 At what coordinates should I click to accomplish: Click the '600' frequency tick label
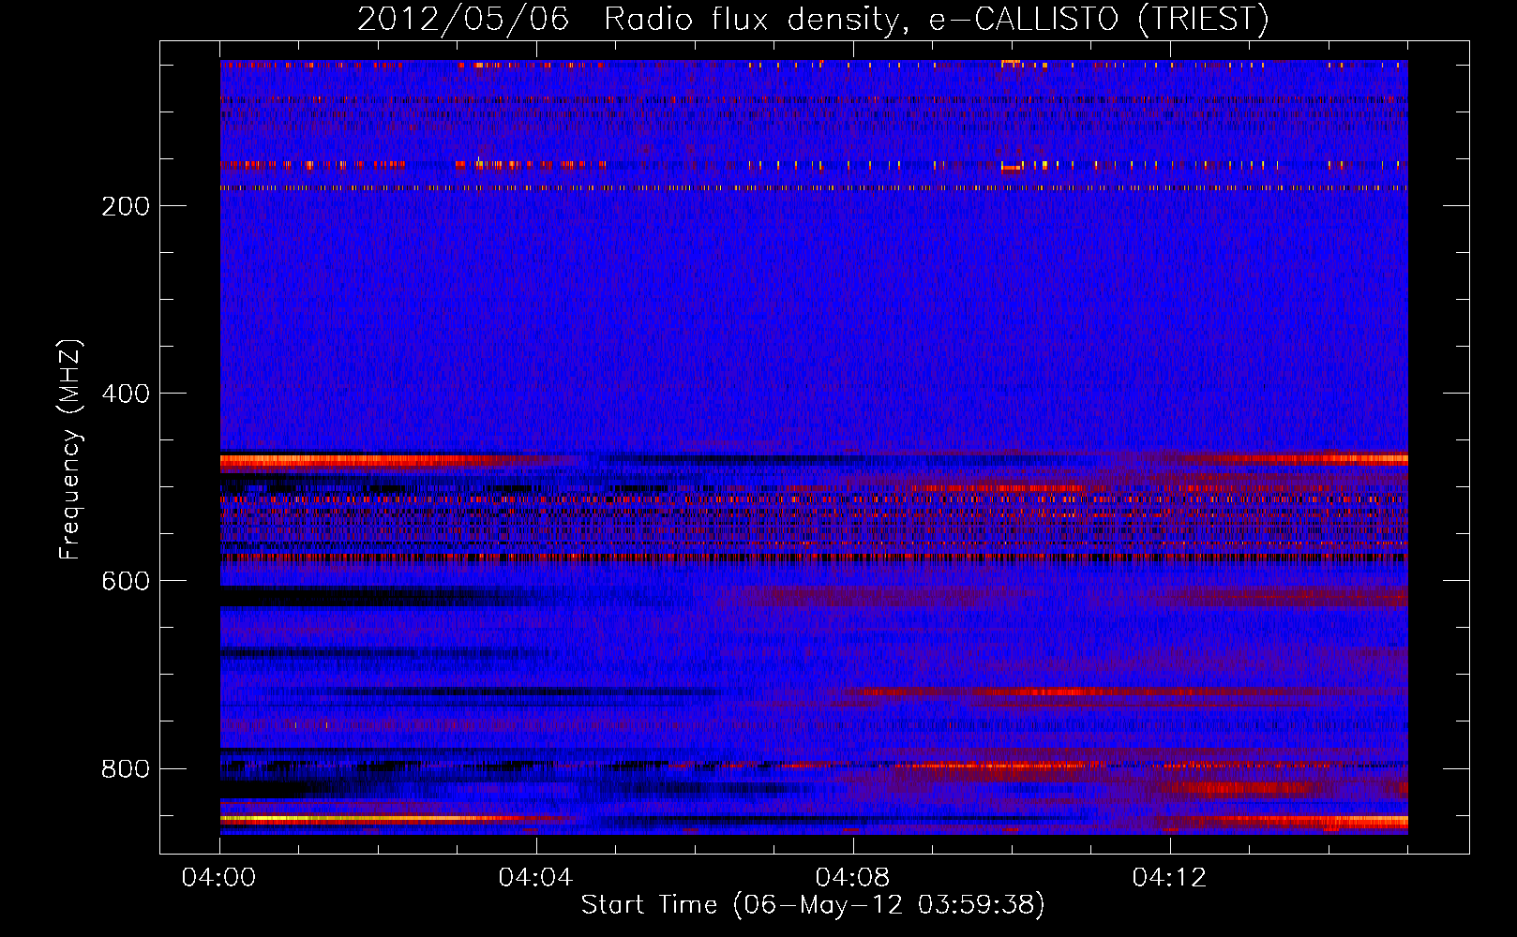click(126, 581)
